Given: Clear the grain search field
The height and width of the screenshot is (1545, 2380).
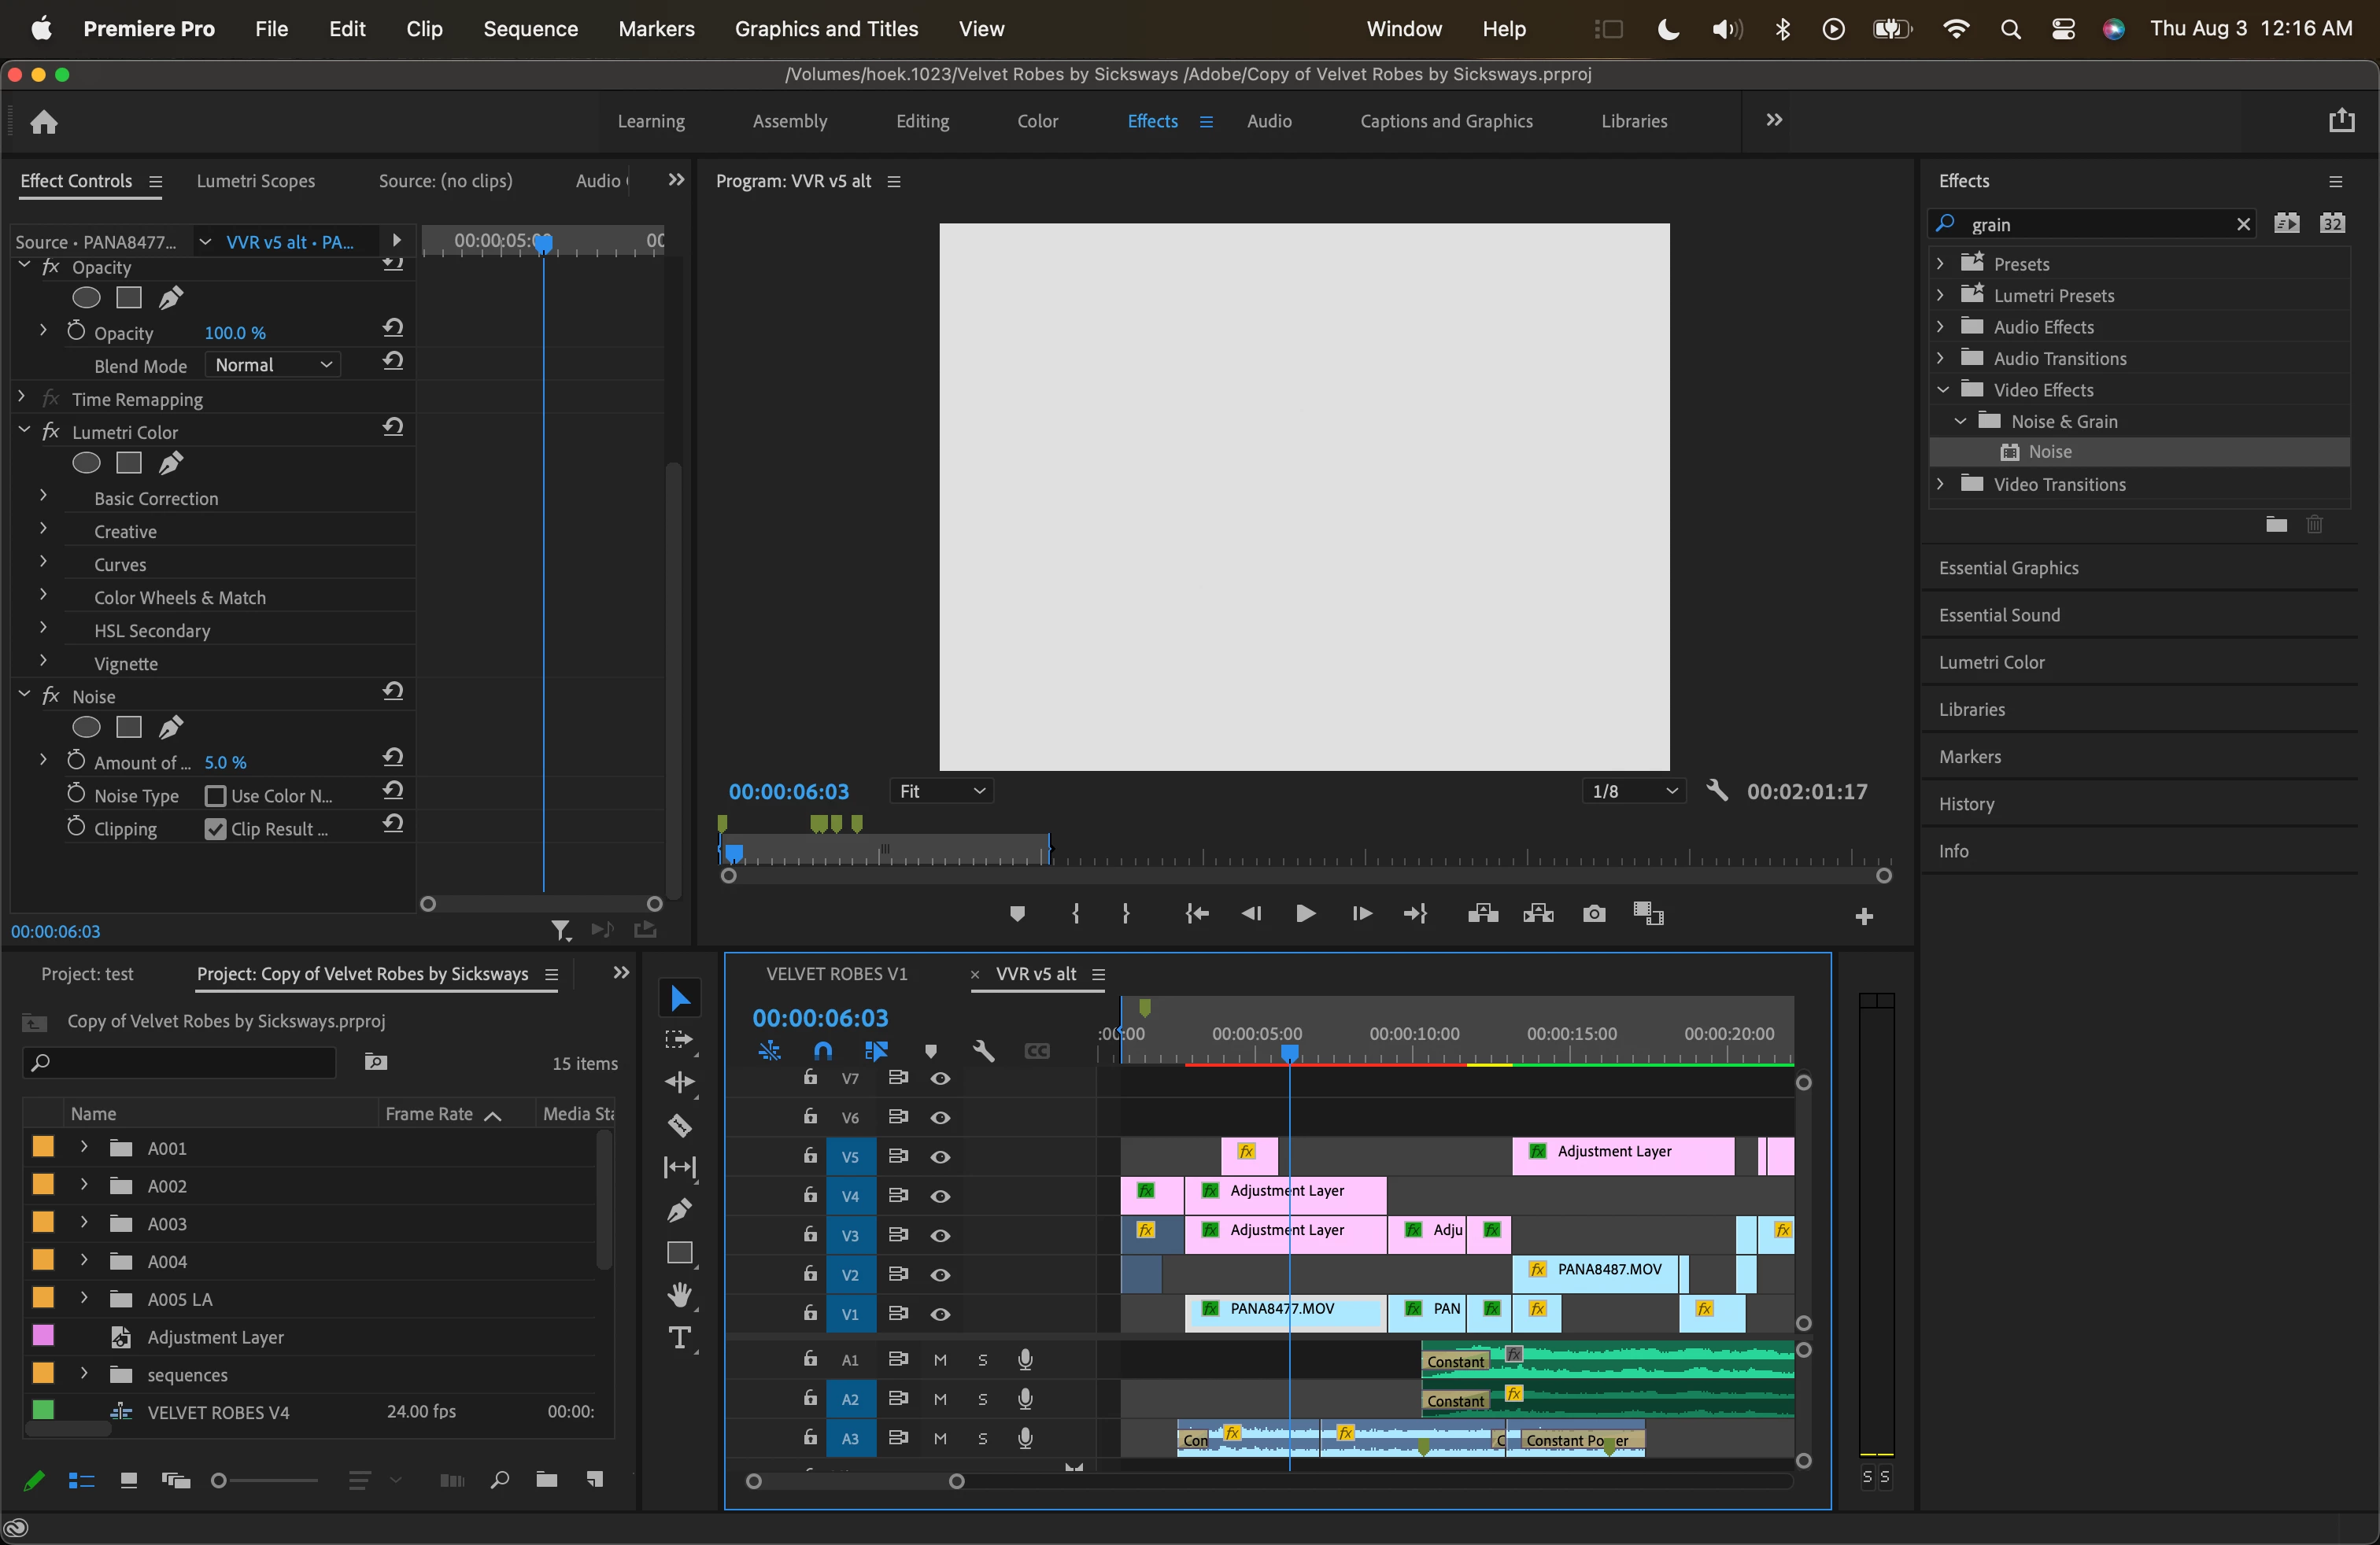Looking at the screenshot, I should tap(2243, 224).
